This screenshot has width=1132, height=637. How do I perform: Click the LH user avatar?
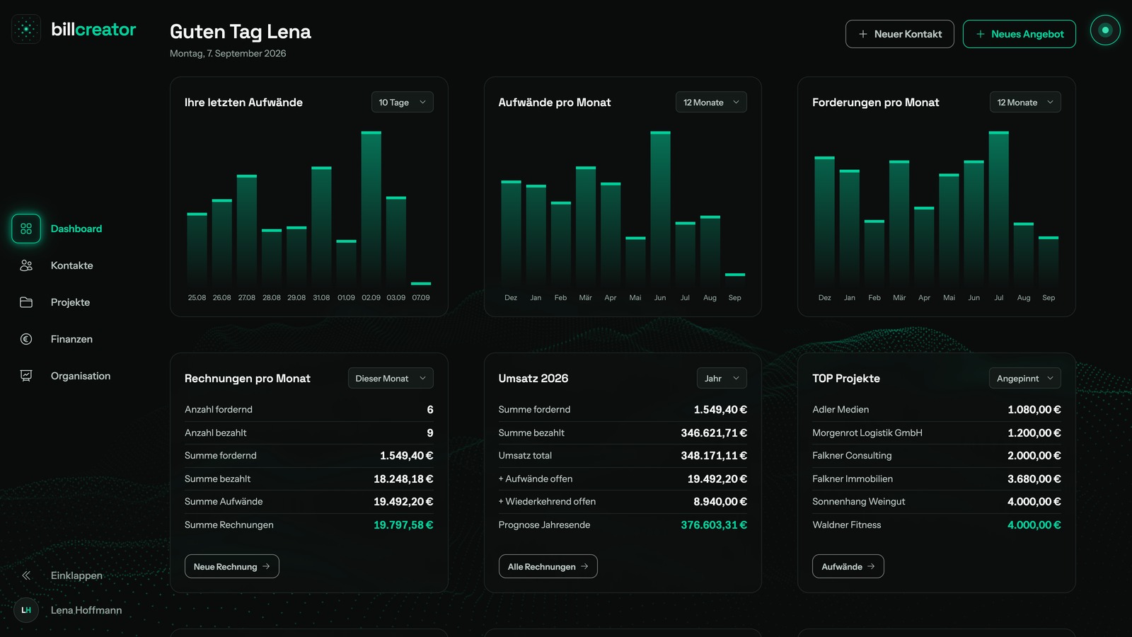(x=26, y=610)
